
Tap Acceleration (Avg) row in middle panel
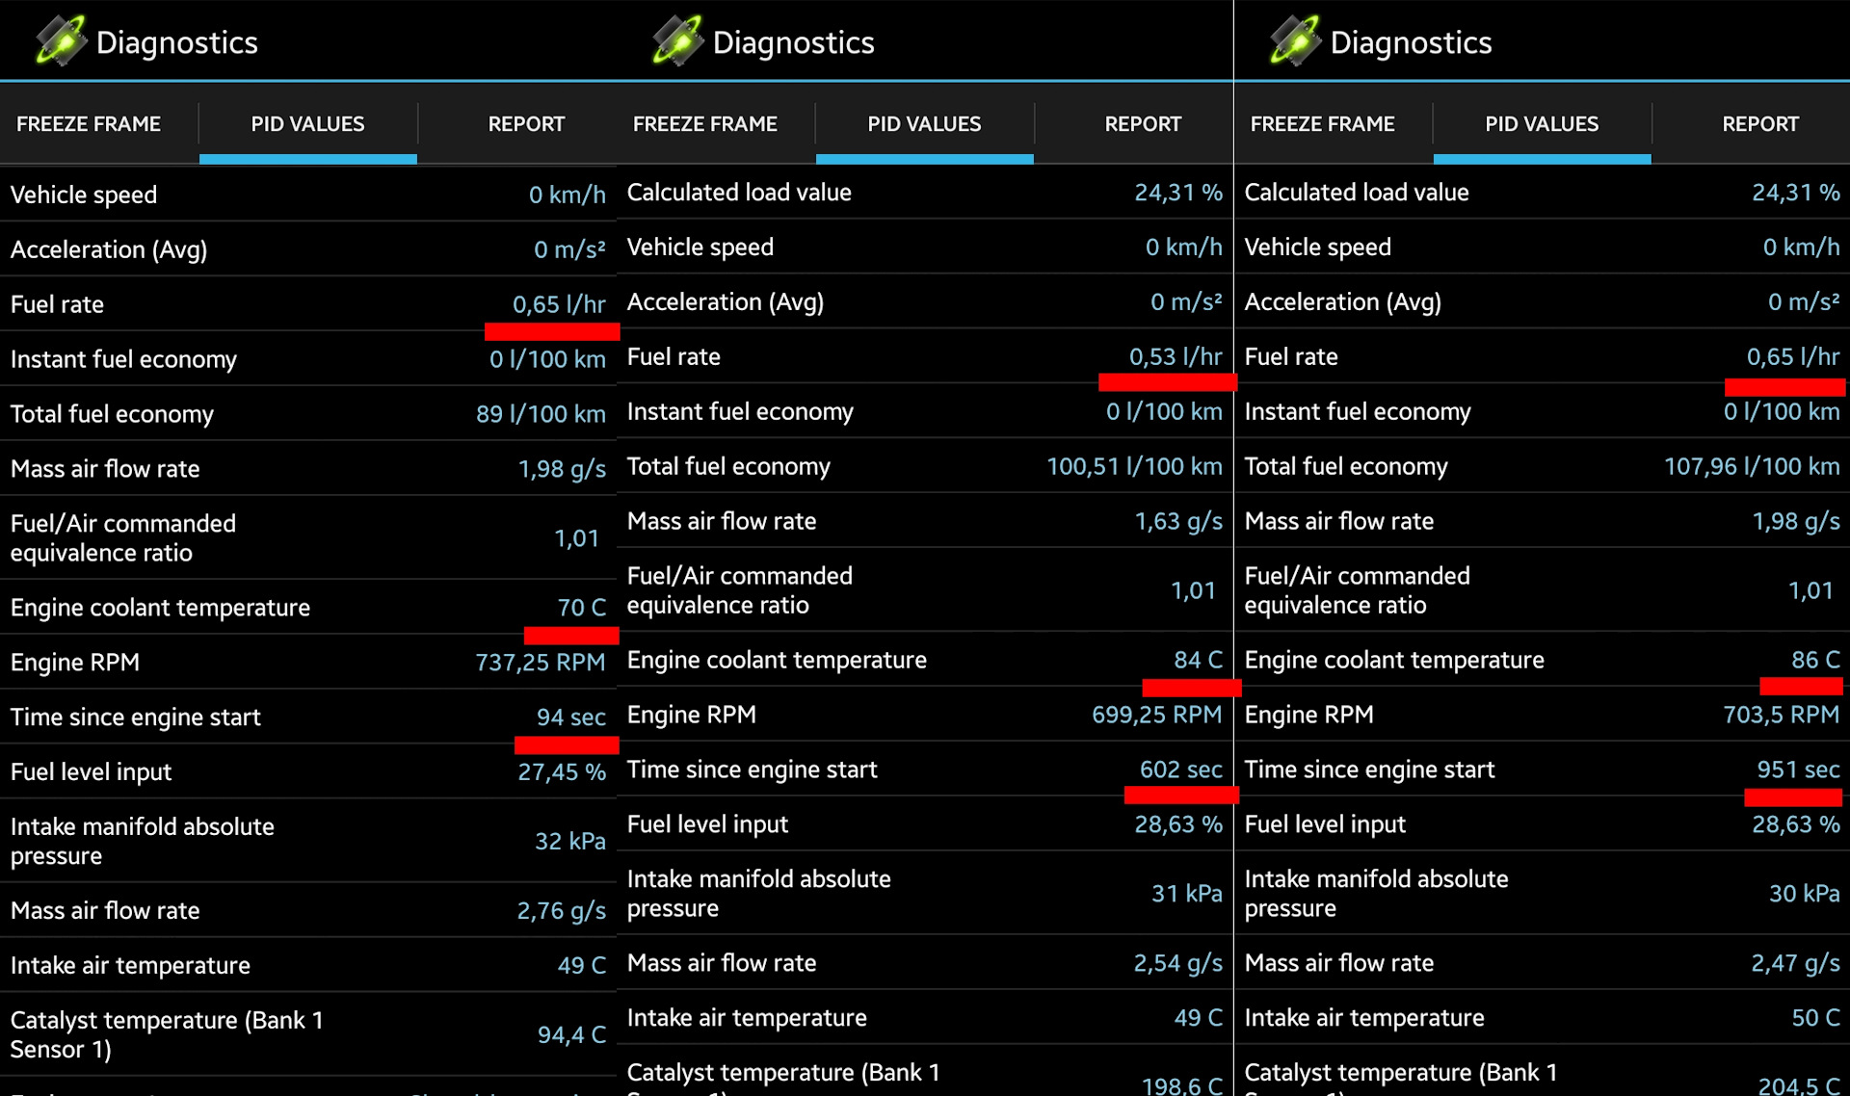click(x=925, y=302)
